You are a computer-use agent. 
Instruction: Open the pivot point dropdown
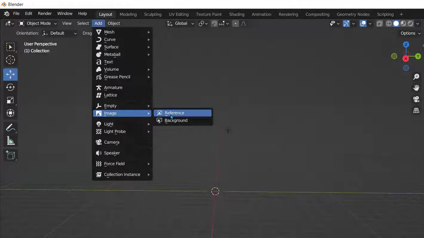tap(203, 24)
